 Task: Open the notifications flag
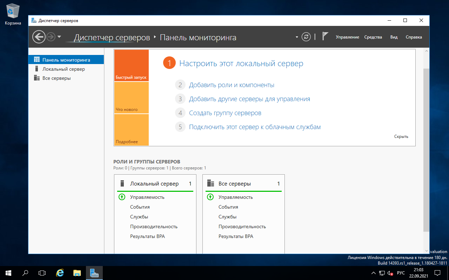click(325, 36)
